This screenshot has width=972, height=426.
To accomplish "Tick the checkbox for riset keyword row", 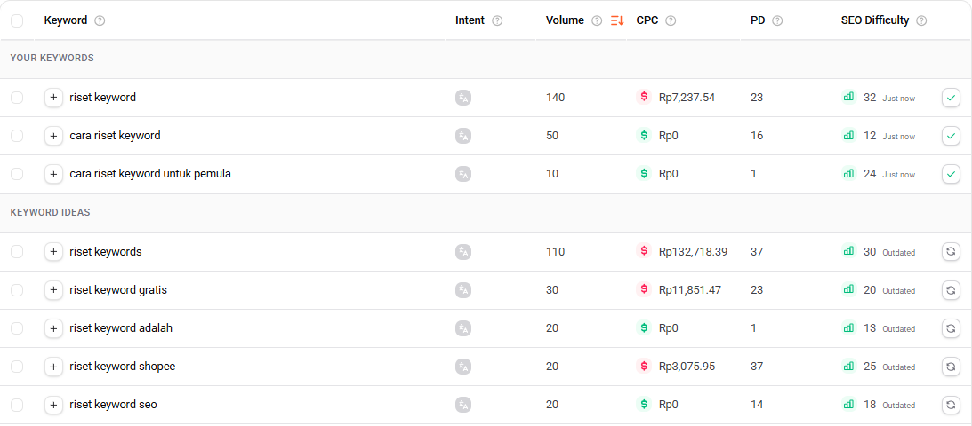I will point(17,98).
